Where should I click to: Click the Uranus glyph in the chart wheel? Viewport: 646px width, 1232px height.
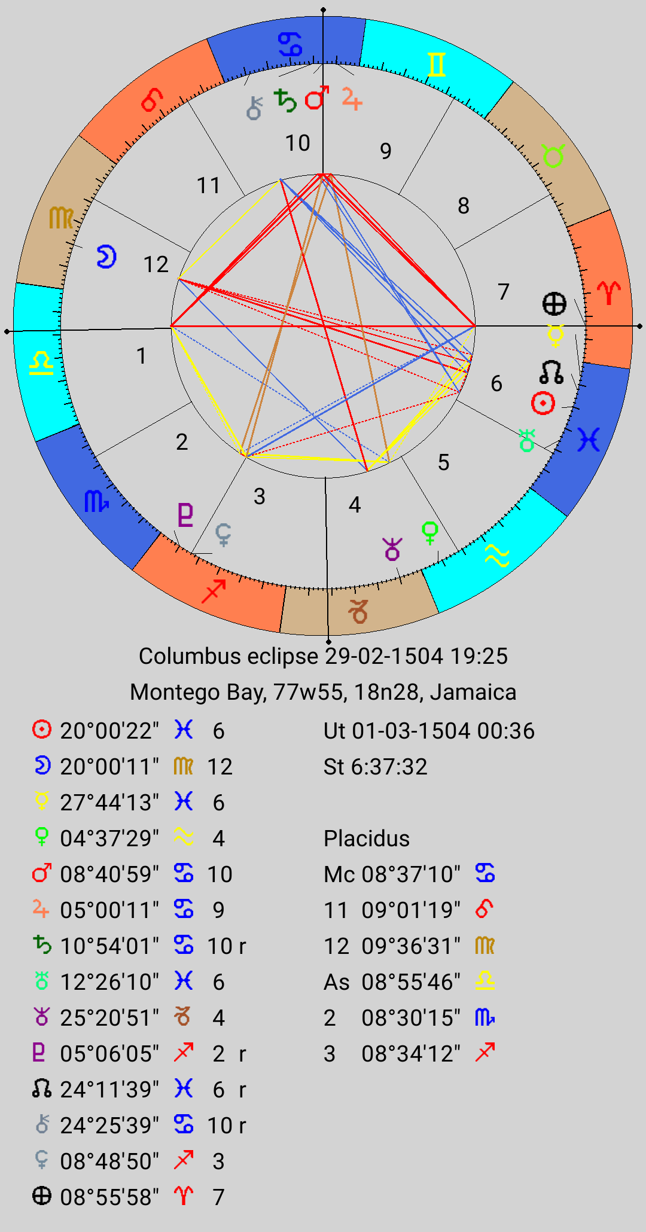(x=526, y=441)
